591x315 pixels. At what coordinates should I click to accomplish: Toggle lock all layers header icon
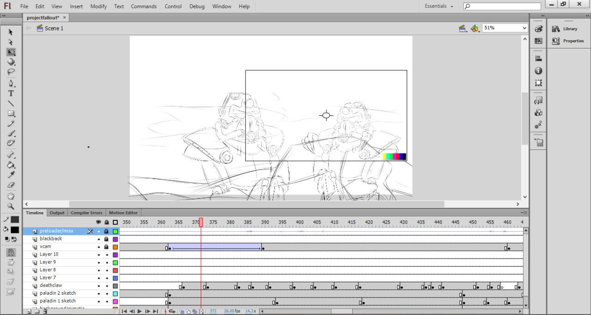click(x=107, y=222)
